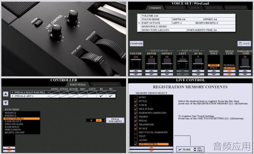254x154 pixels.
Task: Lower touch sense DEPTH using down arrow
Action: (151, 74)
